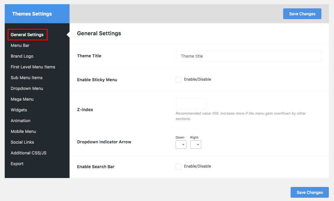Click the bottom Save Changes button
This screenshot has height=201, width=334.
tap(310, 192)
